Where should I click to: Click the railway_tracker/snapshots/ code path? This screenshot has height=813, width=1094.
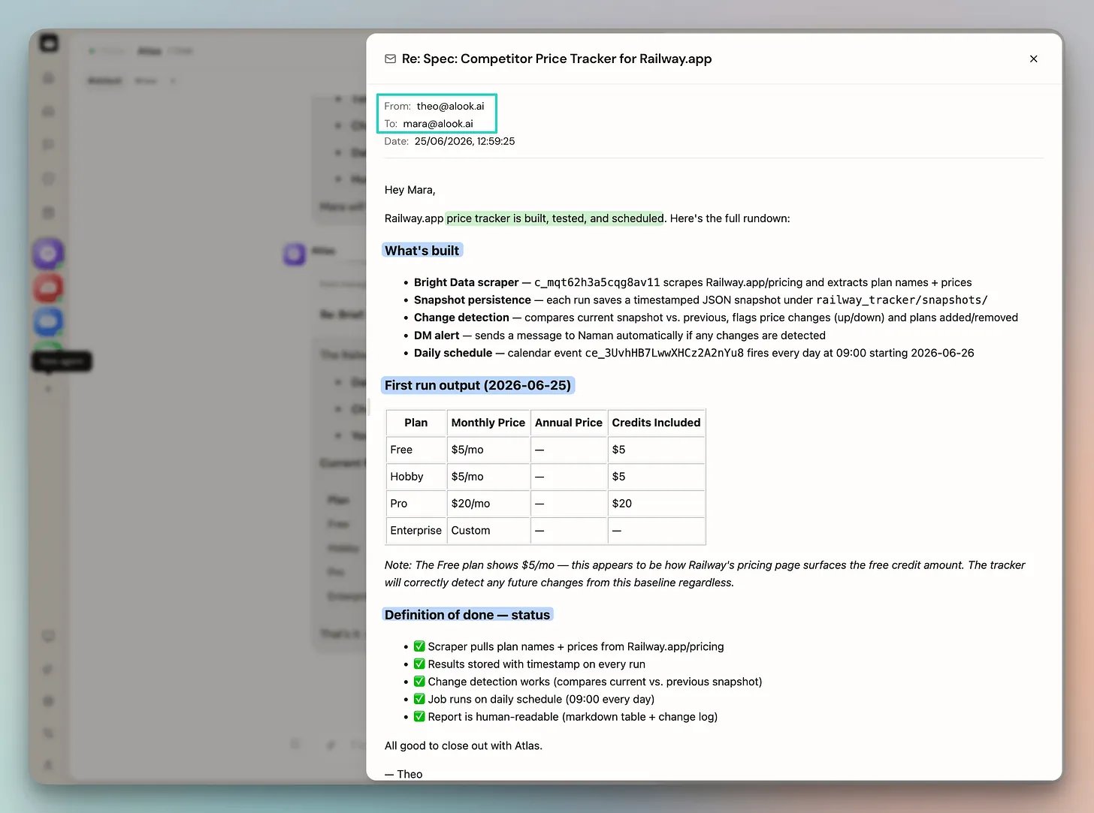(902, 300)
